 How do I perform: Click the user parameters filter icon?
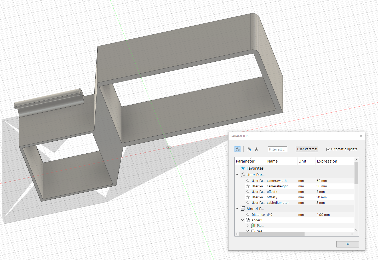pos(249,149)
